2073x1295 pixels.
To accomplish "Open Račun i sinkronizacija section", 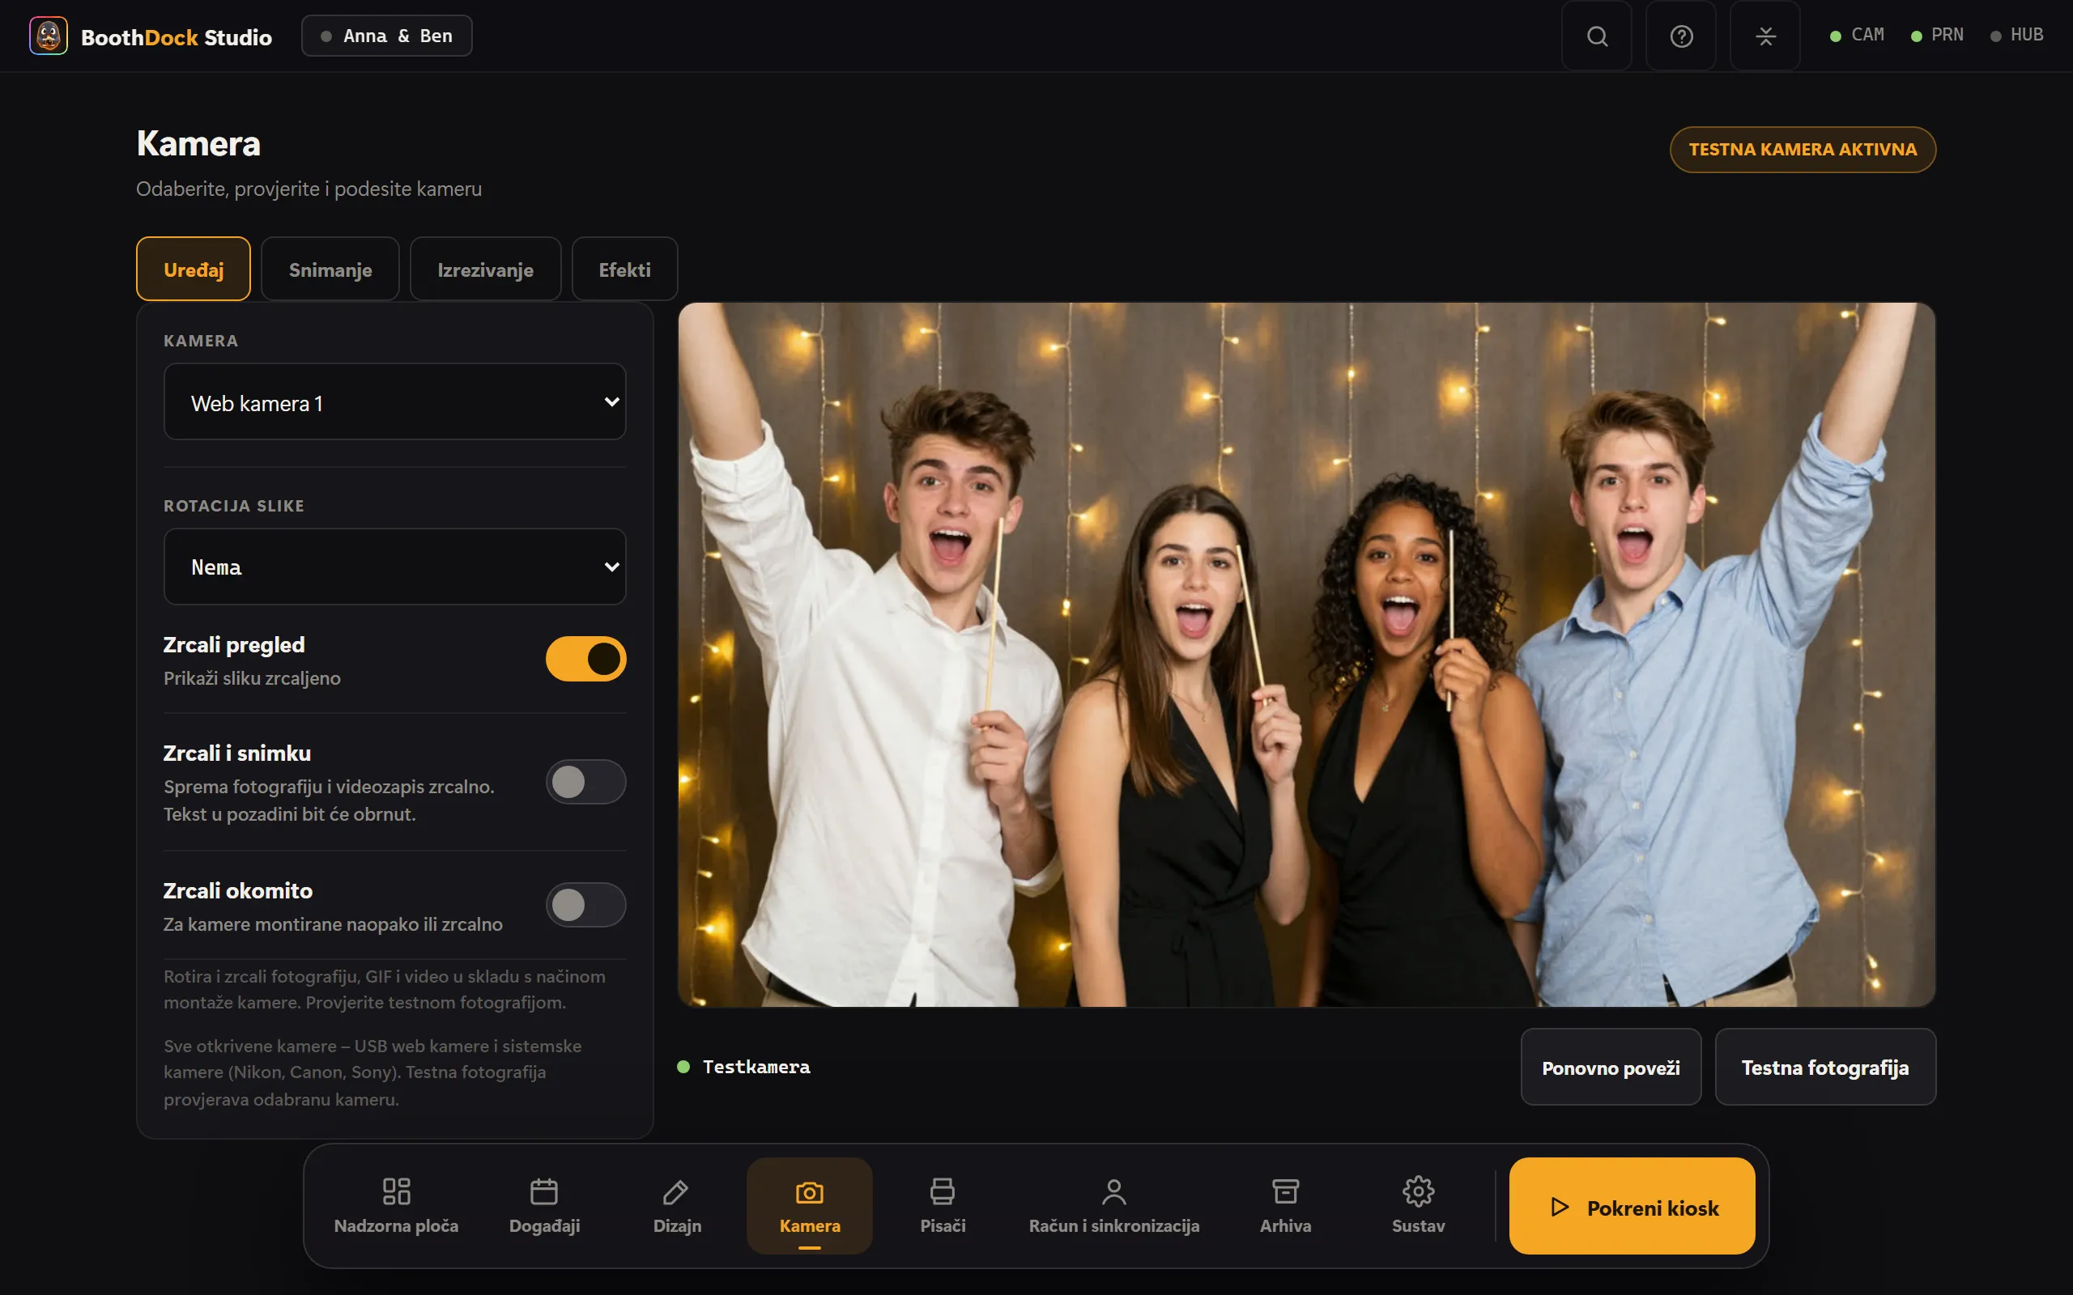I will [x=1113, y=1205].
